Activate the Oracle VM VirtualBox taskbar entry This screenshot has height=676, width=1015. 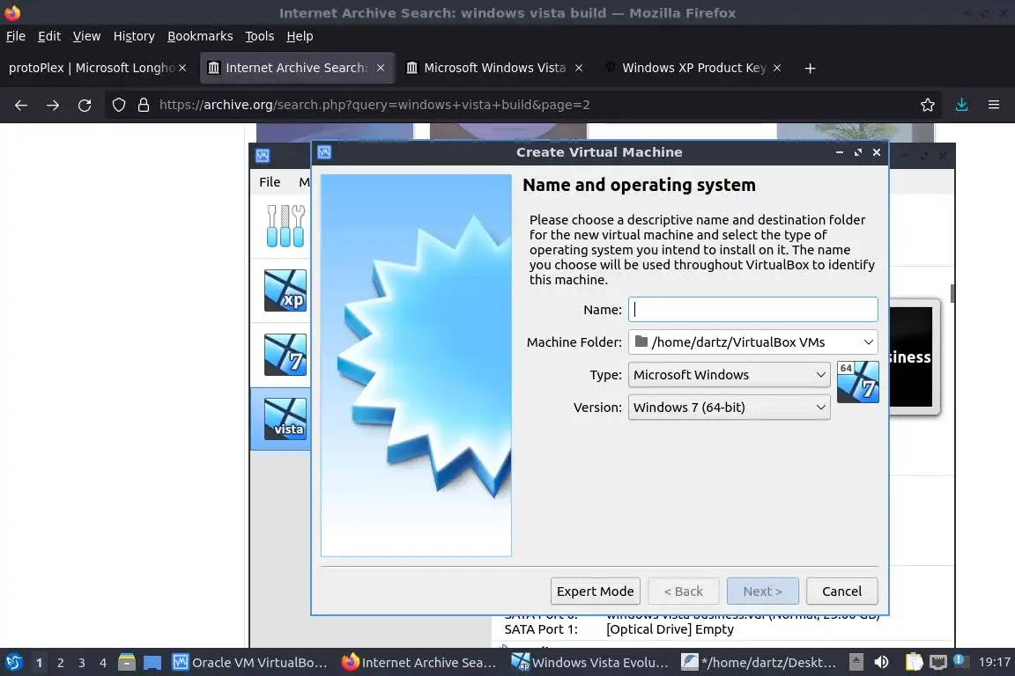tap(250, 663)
